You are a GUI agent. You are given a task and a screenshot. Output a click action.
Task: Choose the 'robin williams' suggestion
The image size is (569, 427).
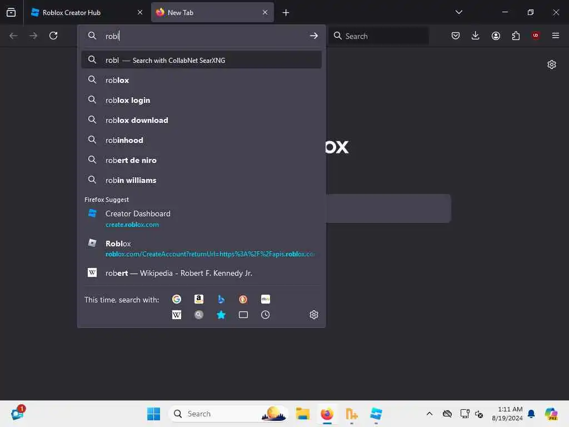(201, 180)
